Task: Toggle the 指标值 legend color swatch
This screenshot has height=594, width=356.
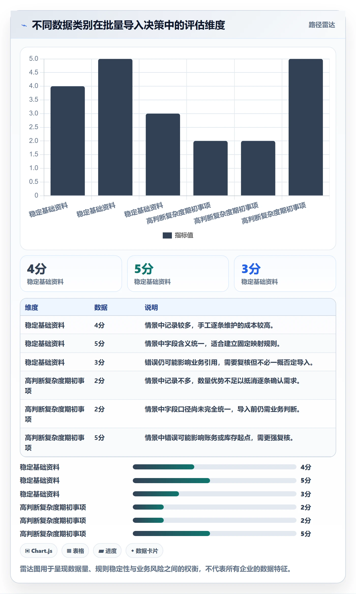Action: coord(167,235)
